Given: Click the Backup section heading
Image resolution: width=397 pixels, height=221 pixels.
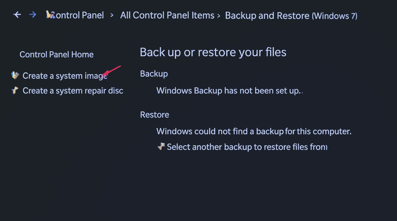Looking at the screenshot, I should pyautogui.click(x=154, y=74).
